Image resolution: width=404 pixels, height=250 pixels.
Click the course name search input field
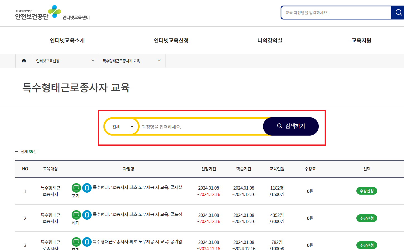(x=195, y=126)
